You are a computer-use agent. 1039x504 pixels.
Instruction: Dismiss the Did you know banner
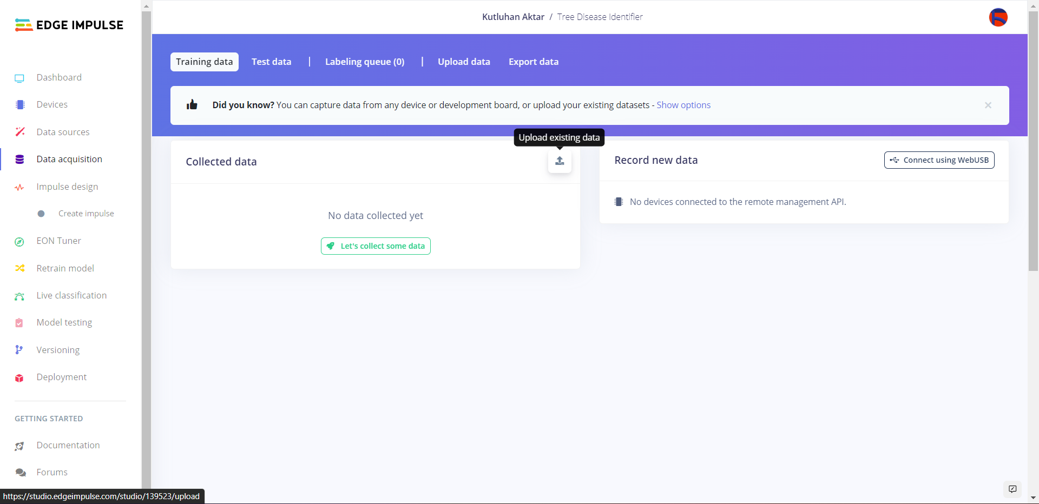pyautogui.click(x=988, y=105)
